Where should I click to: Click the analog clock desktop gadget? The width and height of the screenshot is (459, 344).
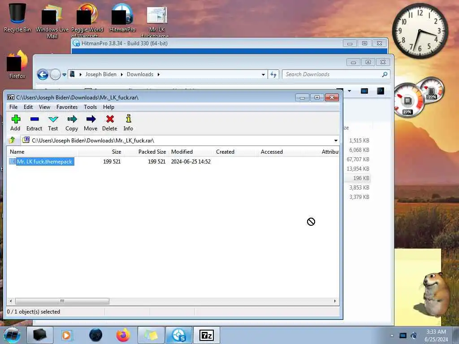(420, 31)
